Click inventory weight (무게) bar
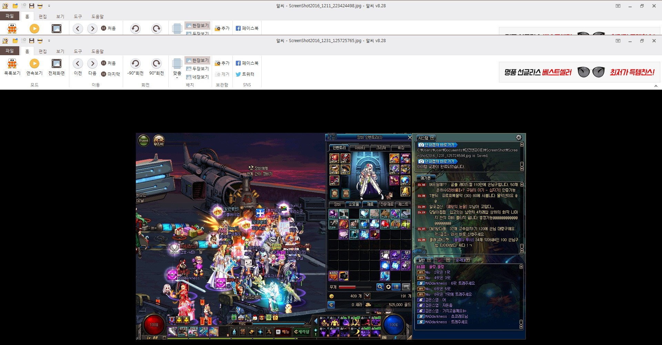The image size is (662, 345). 354,287
